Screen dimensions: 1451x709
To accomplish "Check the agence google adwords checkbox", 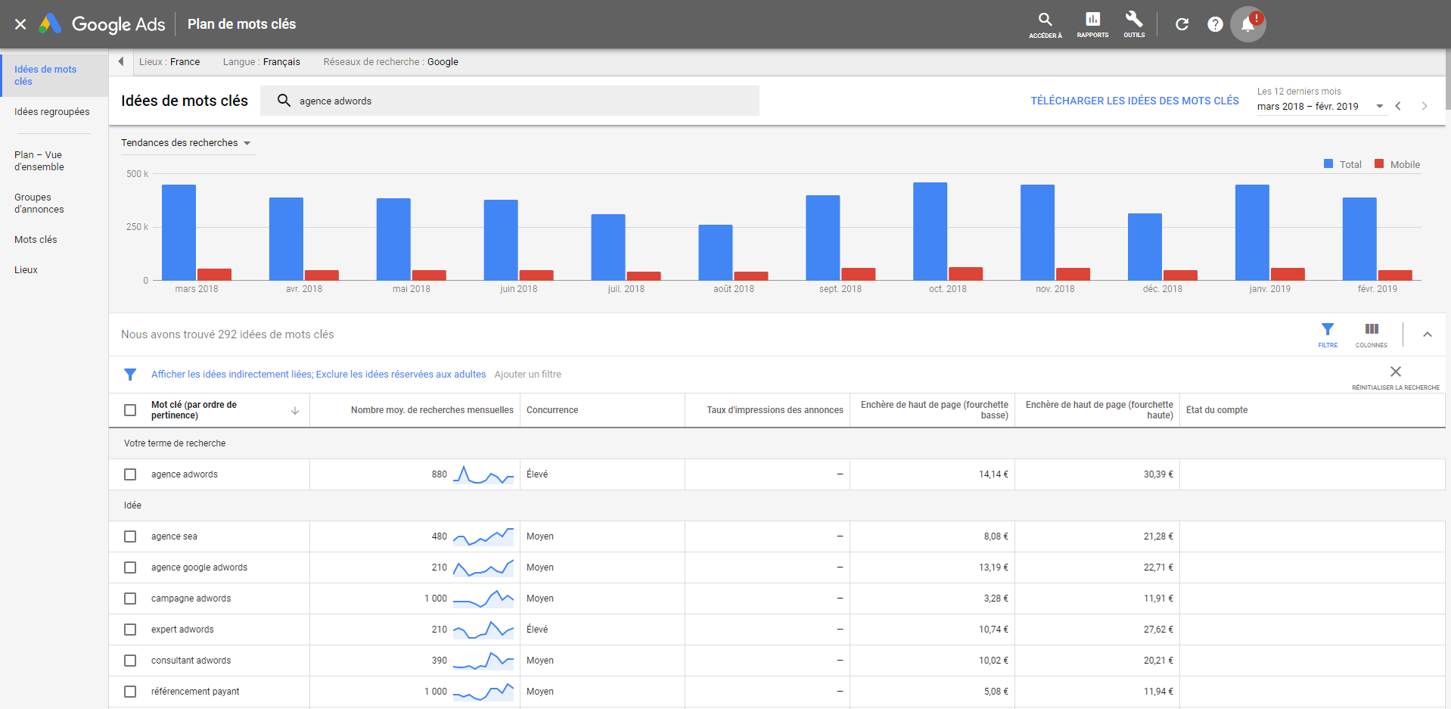I will pos(130,568).
